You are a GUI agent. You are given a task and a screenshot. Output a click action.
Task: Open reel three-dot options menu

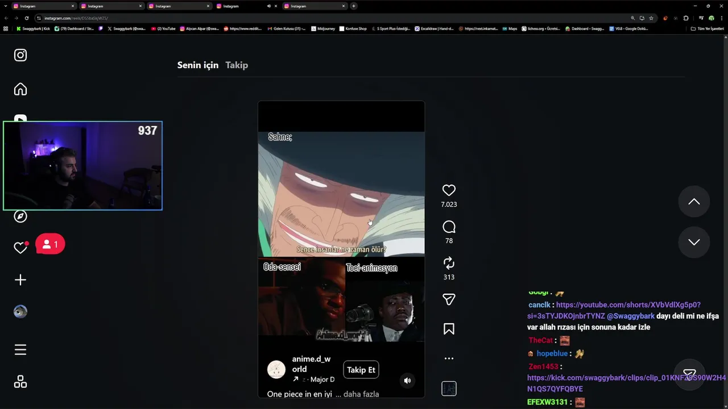tap(449, 358)
